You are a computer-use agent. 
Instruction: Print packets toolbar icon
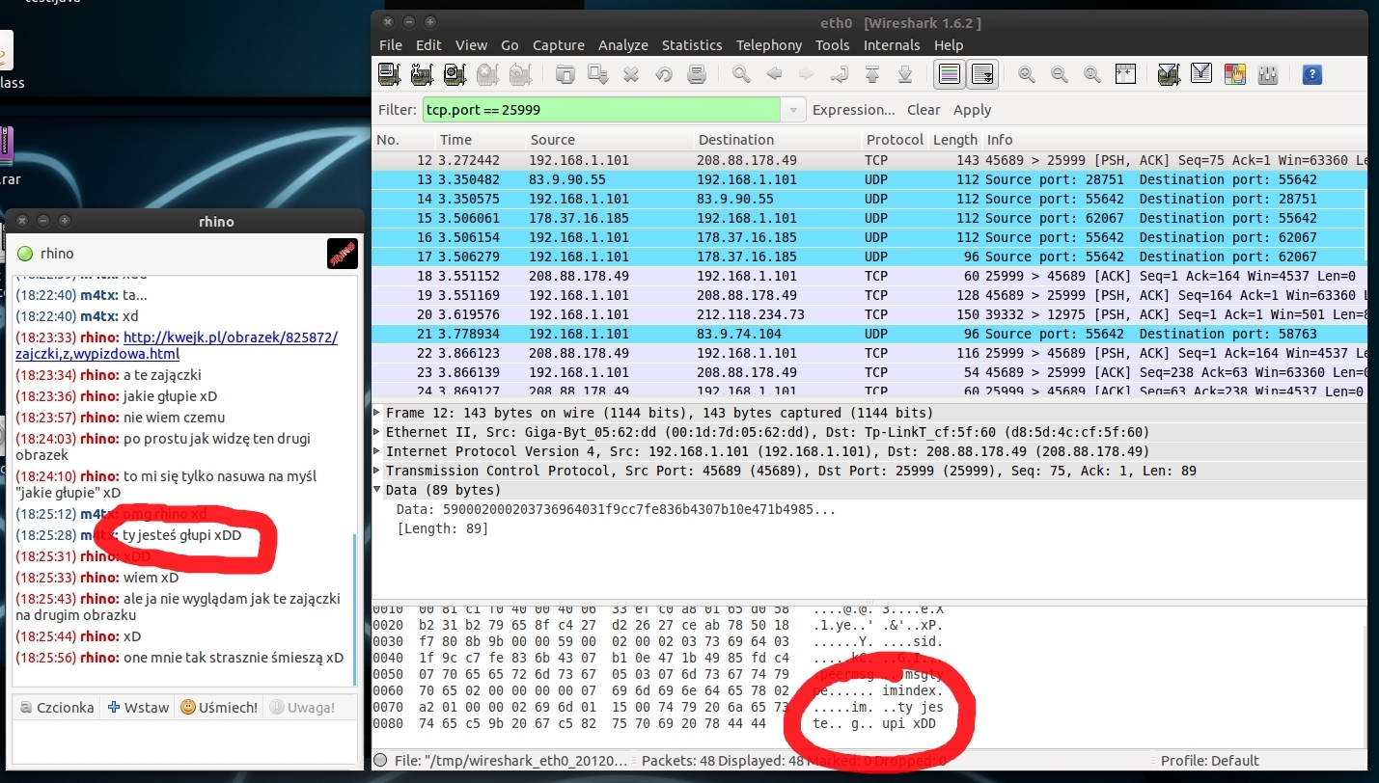coord(696,74)
